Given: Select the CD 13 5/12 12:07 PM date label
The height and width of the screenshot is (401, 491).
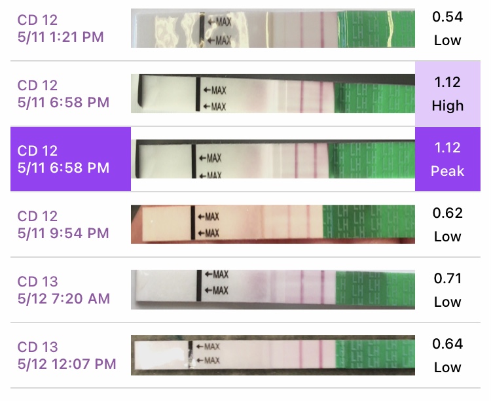Looking at the screenshot, I should pos(67,355).
